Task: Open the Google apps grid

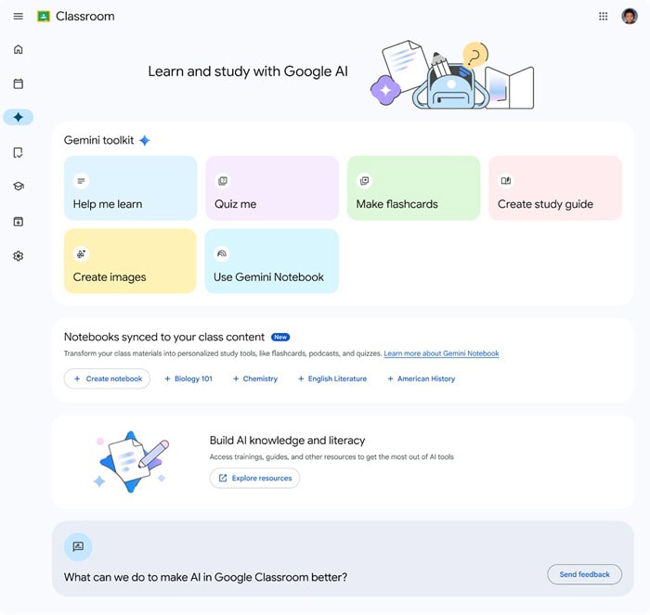Action: (604, 16)
